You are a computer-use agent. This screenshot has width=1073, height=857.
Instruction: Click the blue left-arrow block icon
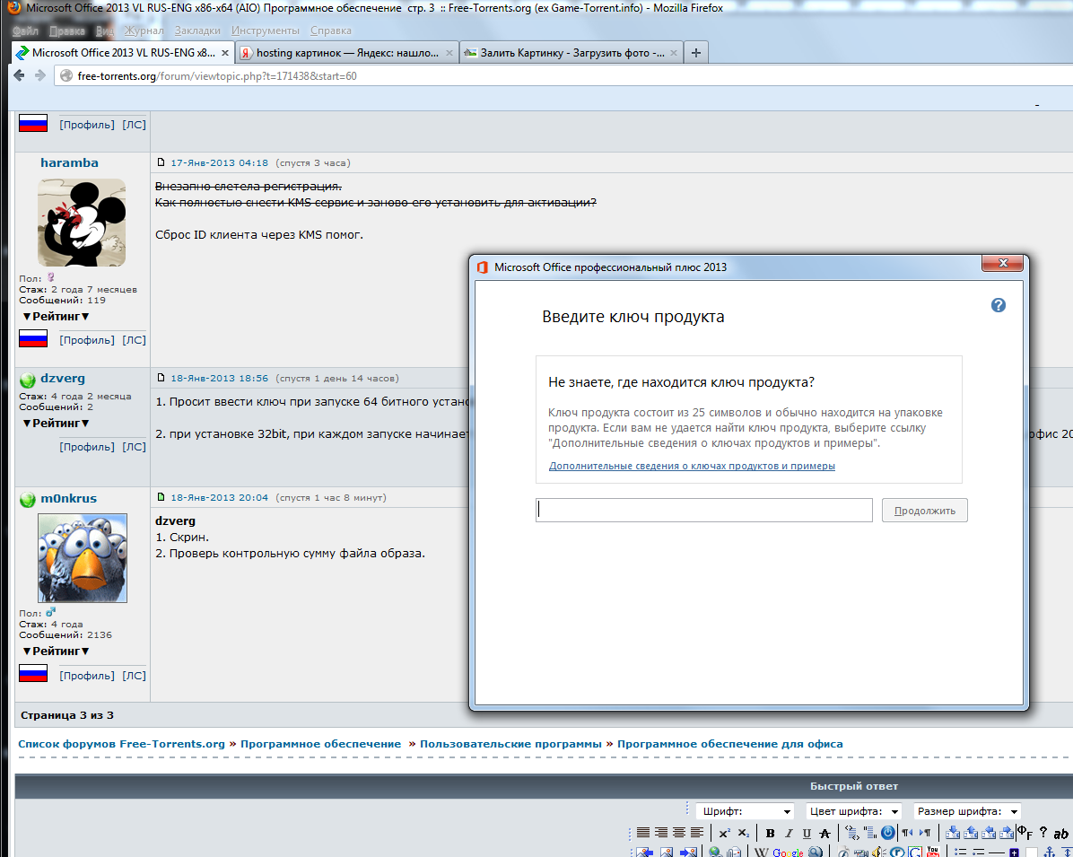988,833
